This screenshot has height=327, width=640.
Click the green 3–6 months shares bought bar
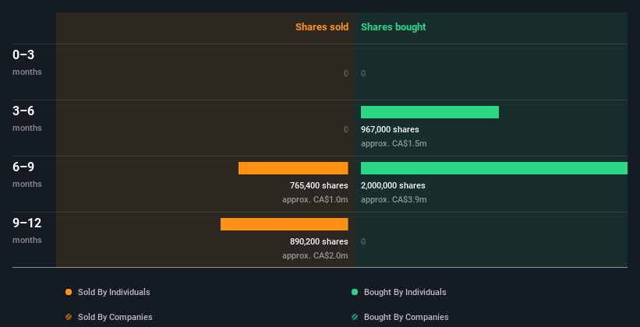430,112
